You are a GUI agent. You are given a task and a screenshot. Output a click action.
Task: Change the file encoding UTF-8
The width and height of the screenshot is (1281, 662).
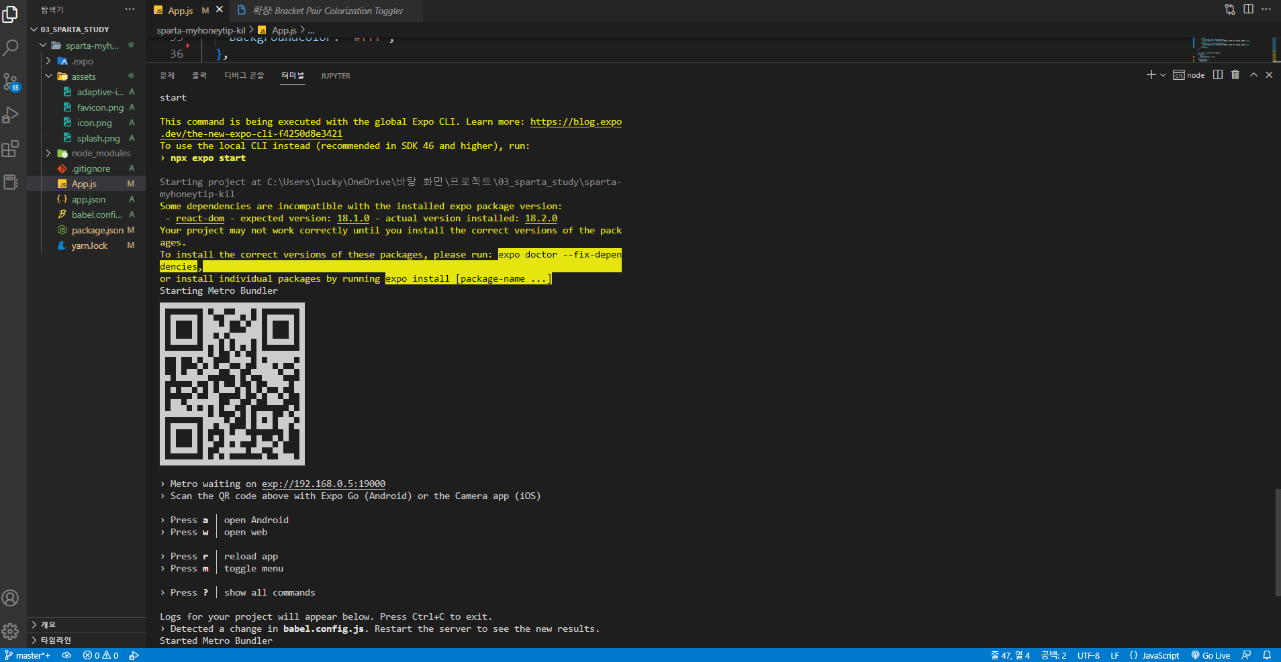pyautogui.click(x=1088, y=655)
